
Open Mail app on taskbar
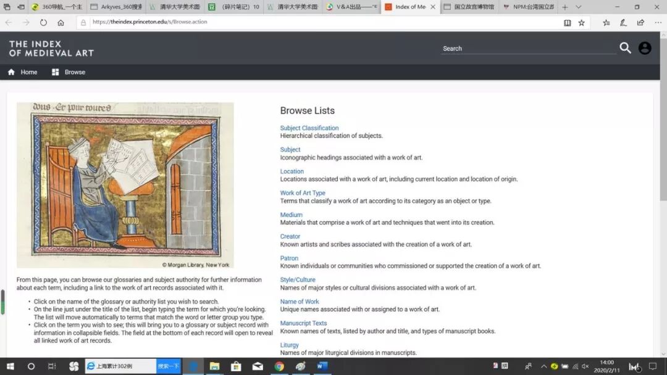258,366
